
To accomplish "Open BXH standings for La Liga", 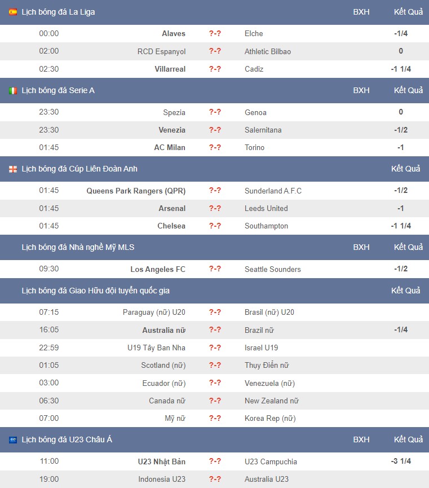I will 361,12.
